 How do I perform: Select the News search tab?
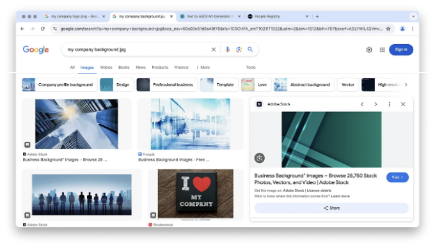pos(141,67)
